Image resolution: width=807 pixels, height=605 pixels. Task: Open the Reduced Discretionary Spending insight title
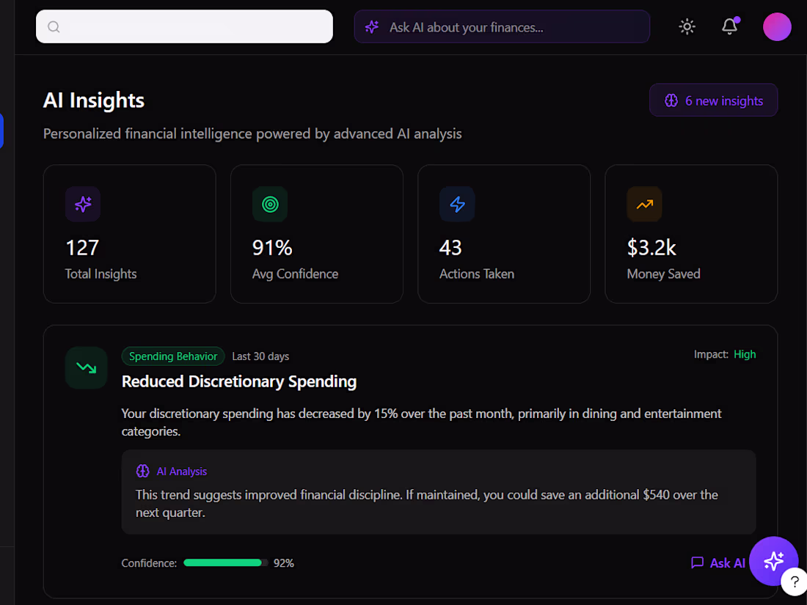pos(239,381)
